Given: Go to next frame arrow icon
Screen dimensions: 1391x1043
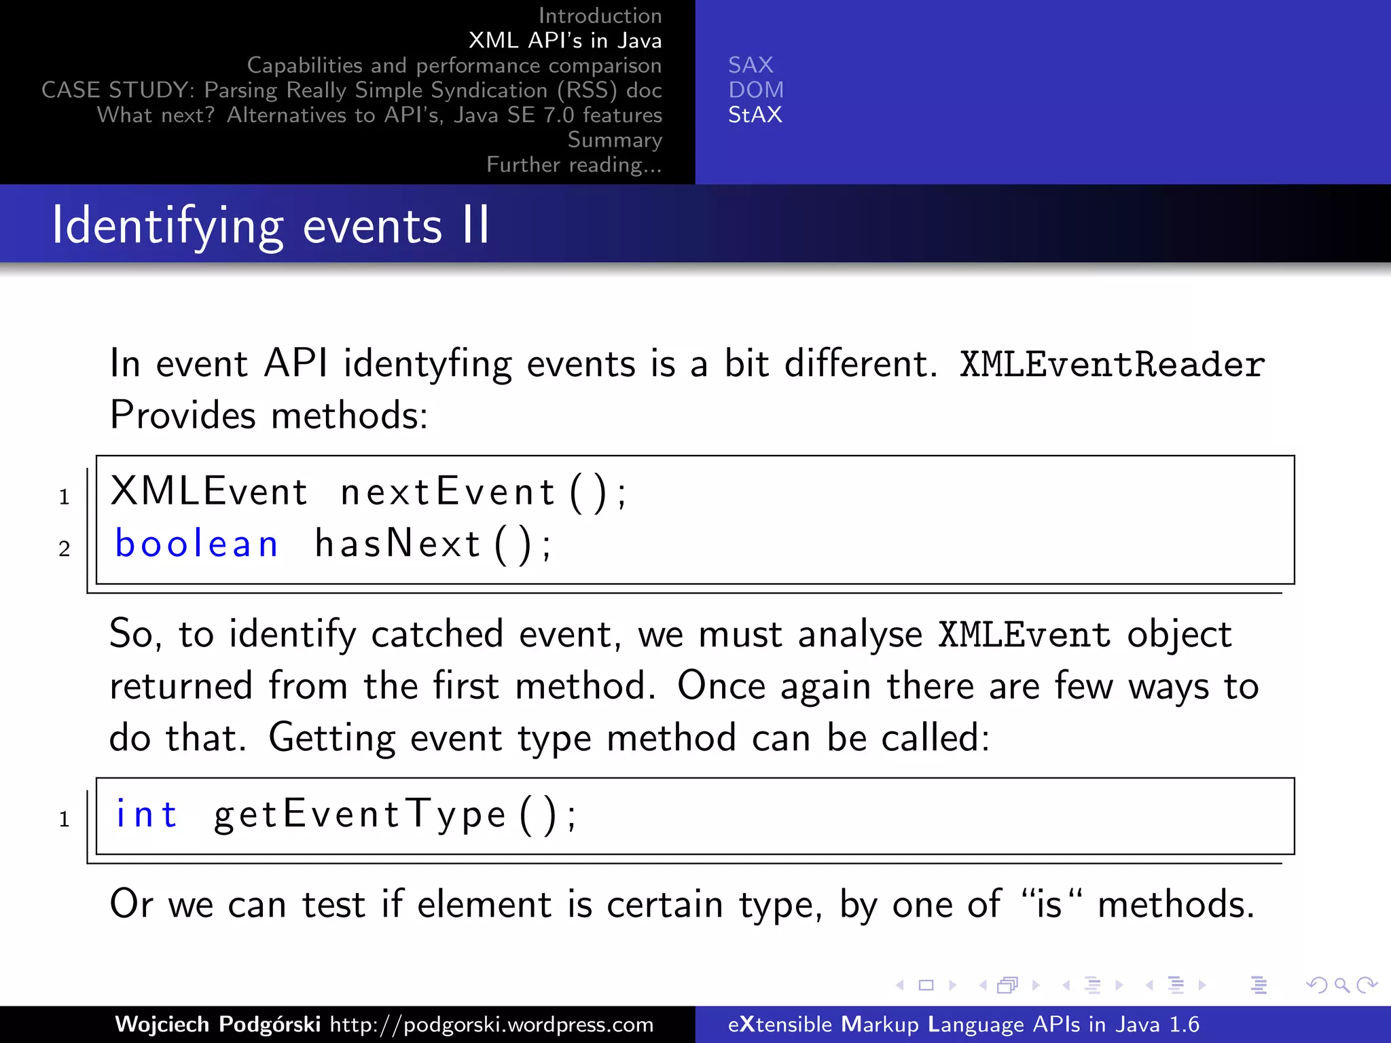Looking at the screenshot, I should click(1036, 985).
